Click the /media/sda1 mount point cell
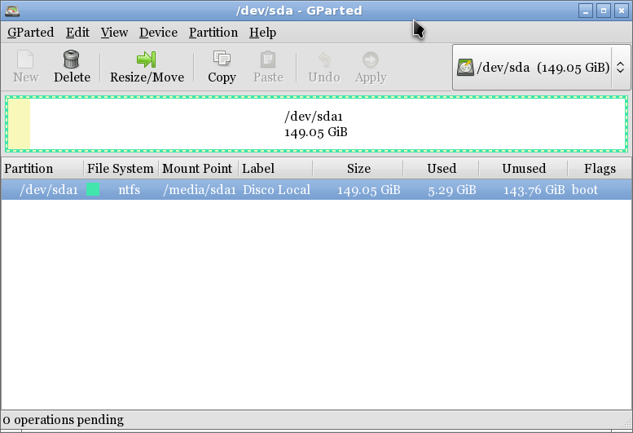 coord(199,190)
